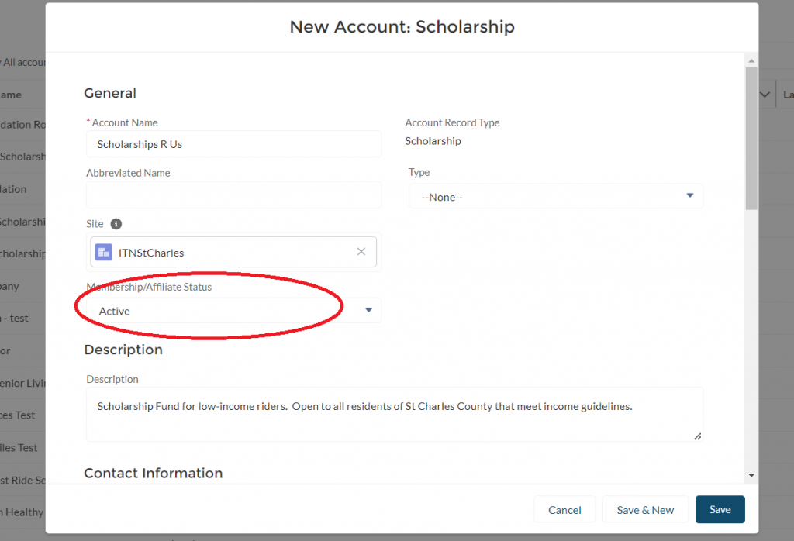
Task: Clear the ITNStCharles site selection
Action: click(x=361, y=252)
